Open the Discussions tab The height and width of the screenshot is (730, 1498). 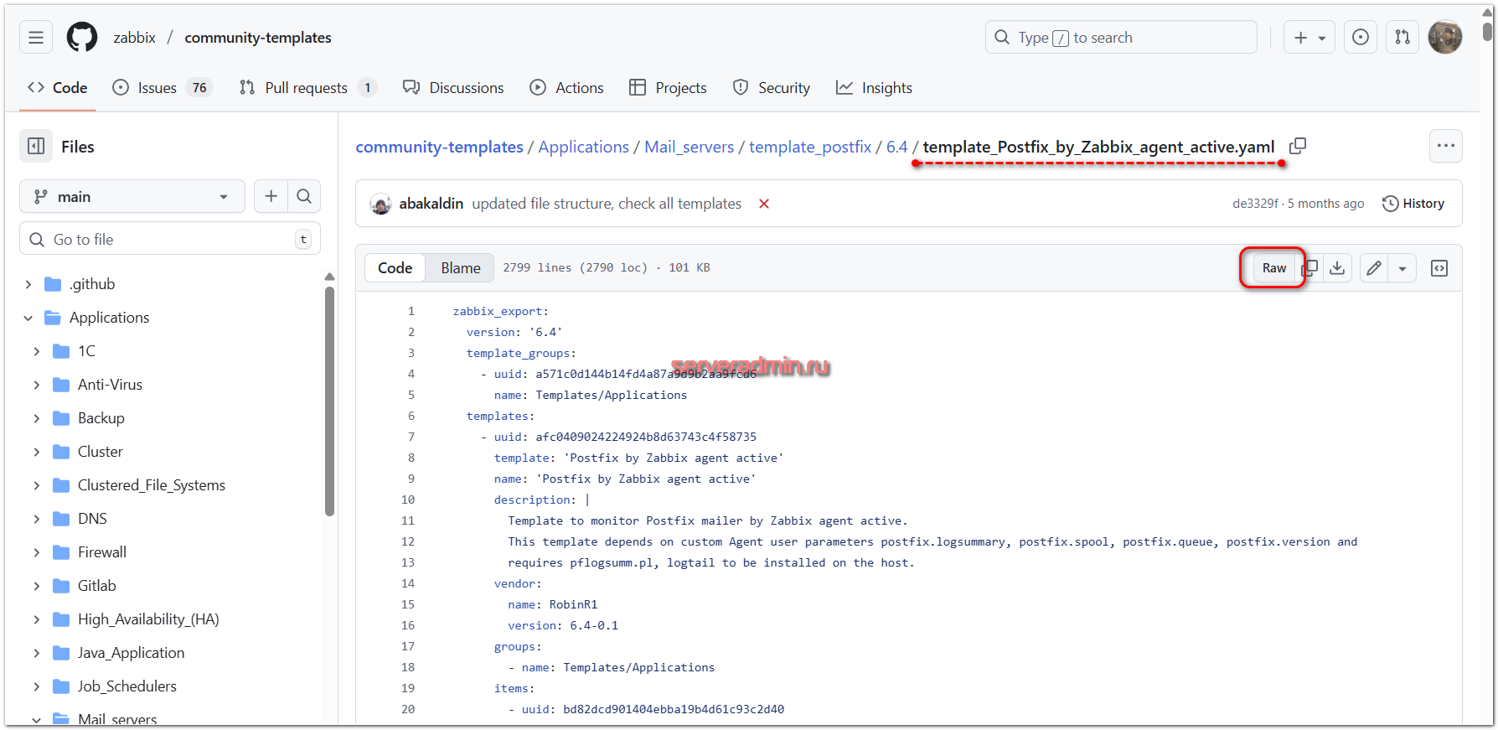[x=453, y=88]
